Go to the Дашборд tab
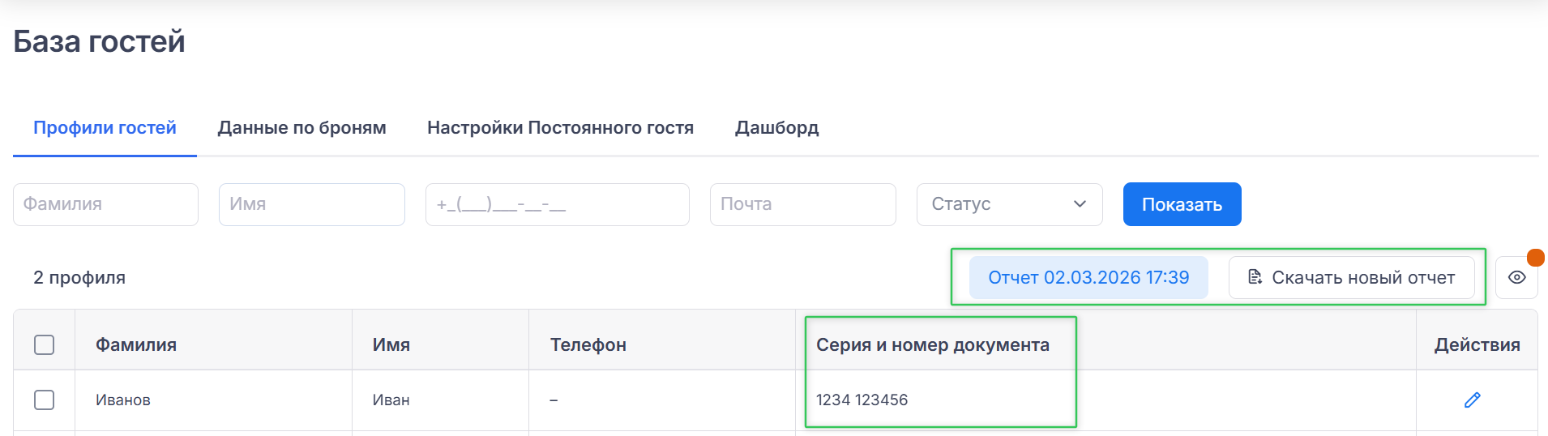 (x=776, y=128)
